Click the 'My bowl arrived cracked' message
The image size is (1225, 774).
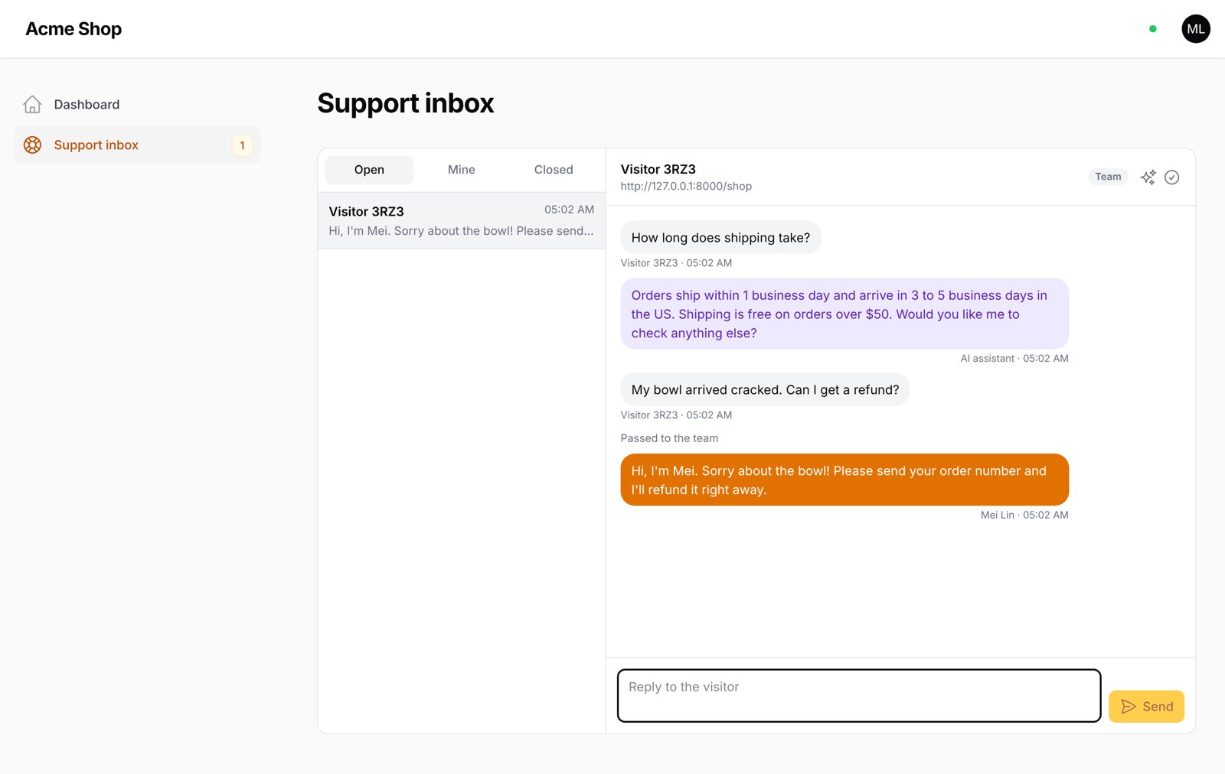pos(765,389)
